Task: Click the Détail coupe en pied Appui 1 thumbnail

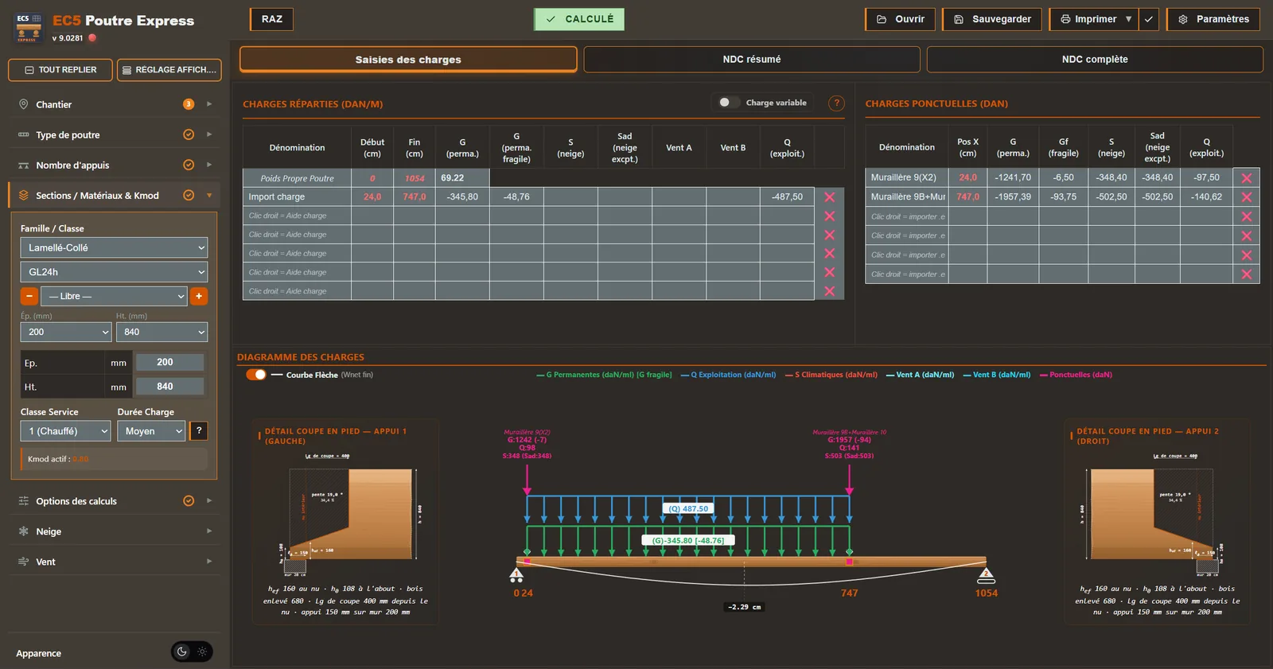Action: coord(345,521)
